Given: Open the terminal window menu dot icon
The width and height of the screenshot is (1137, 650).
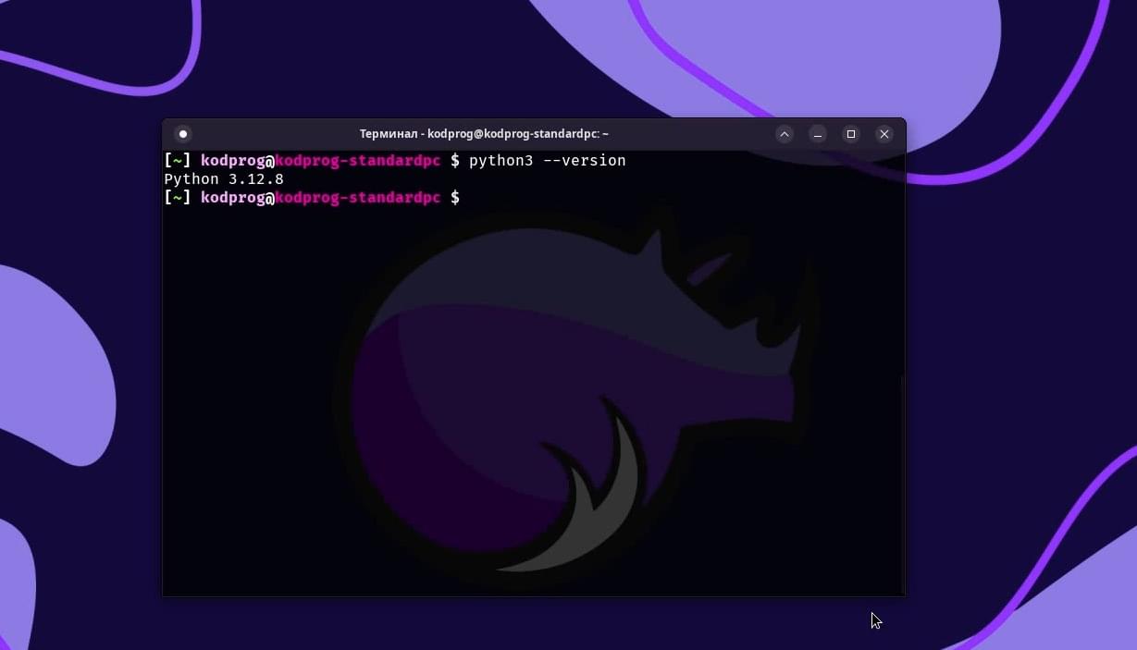Looking at the screenshot, I should click(x=183, y=134).
